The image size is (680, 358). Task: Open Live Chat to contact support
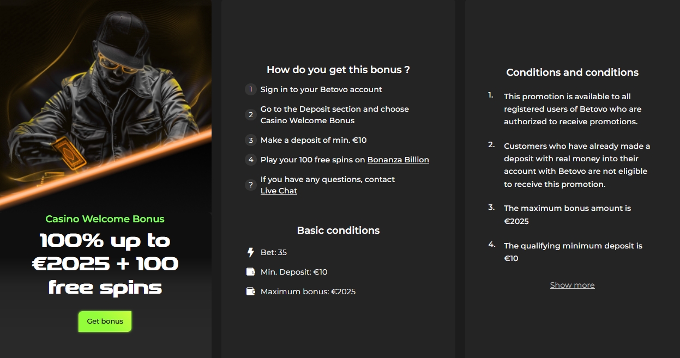279,191
